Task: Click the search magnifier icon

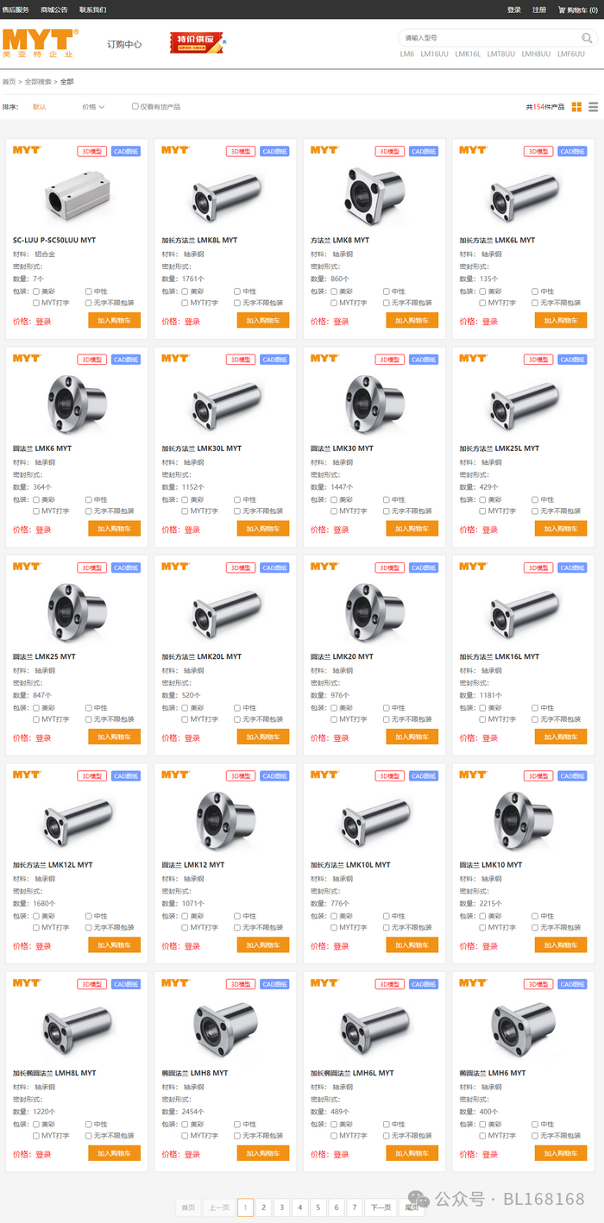Action: (586, 38)
